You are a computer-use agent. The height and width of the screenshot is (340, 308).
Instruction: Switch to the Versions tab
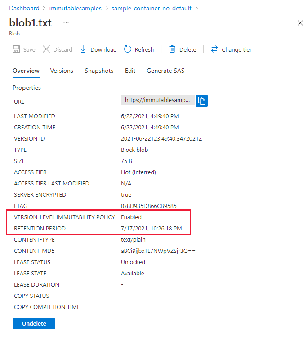coord(62,71)
